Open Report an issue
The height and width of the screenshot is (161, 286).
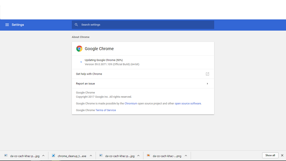[143, 84]
